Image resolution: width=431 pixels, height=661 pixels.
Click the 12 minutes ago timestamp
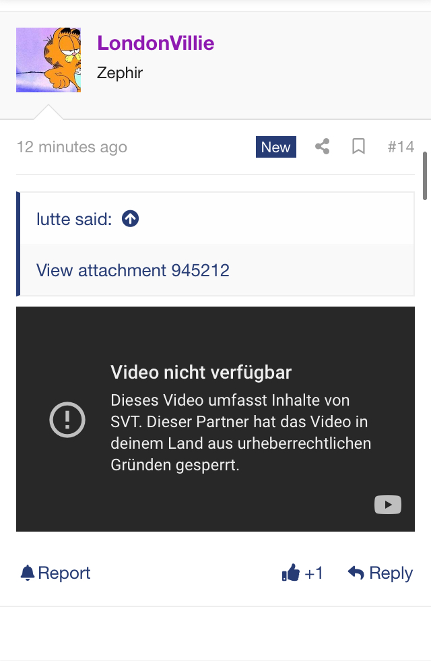[71, 147]
